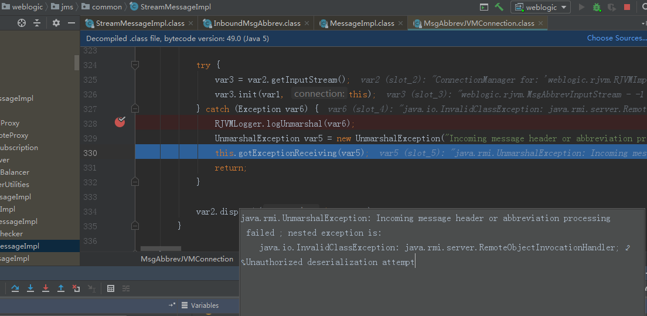Click the Choose Sources link
Image resolution: width=647 pixels, height=316 pixels.
(617, 38)
